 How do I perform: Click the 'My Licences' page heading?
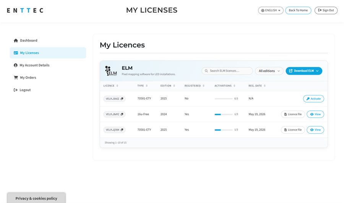coord(122,45)
